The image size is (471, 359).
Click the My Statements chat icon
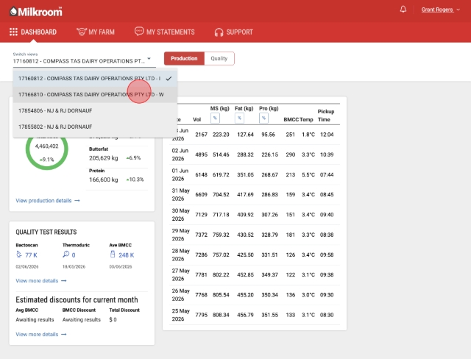point(139,31)
